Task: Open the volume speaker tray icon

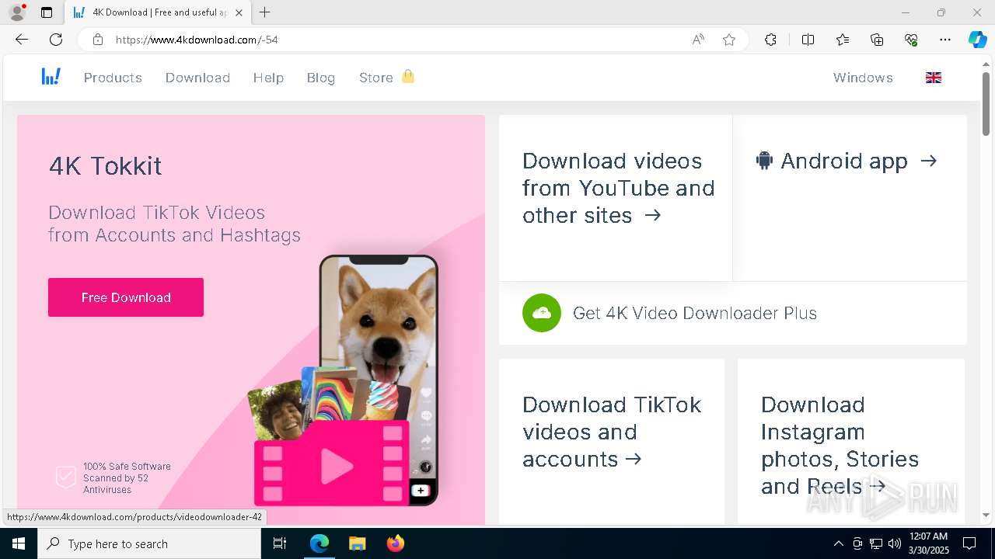Action: click(895, 543)
